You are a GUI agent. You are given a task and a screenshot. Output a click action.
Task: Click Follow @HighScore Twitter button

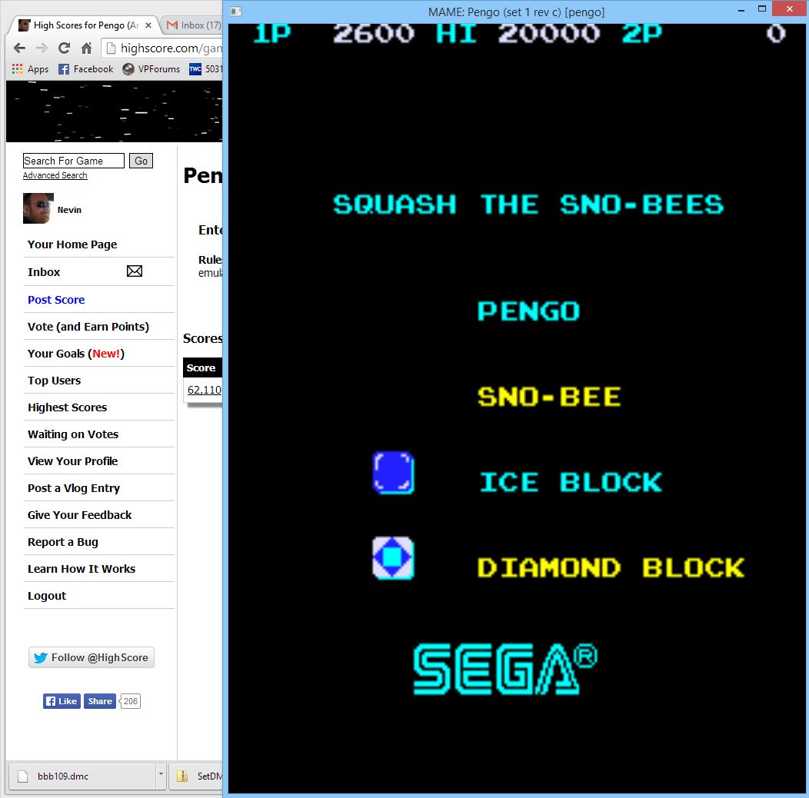[92, 657]
